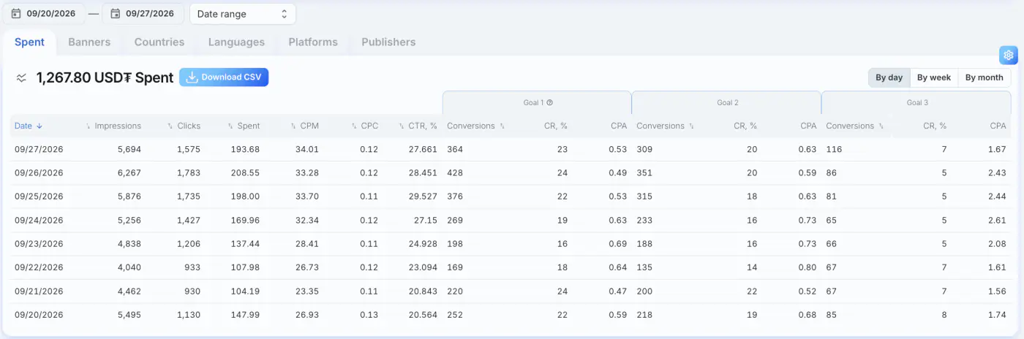Select the 09/21/2026 date row
Image resolution: width=1024 pixels, height=339 pixels.
point(511,292)
